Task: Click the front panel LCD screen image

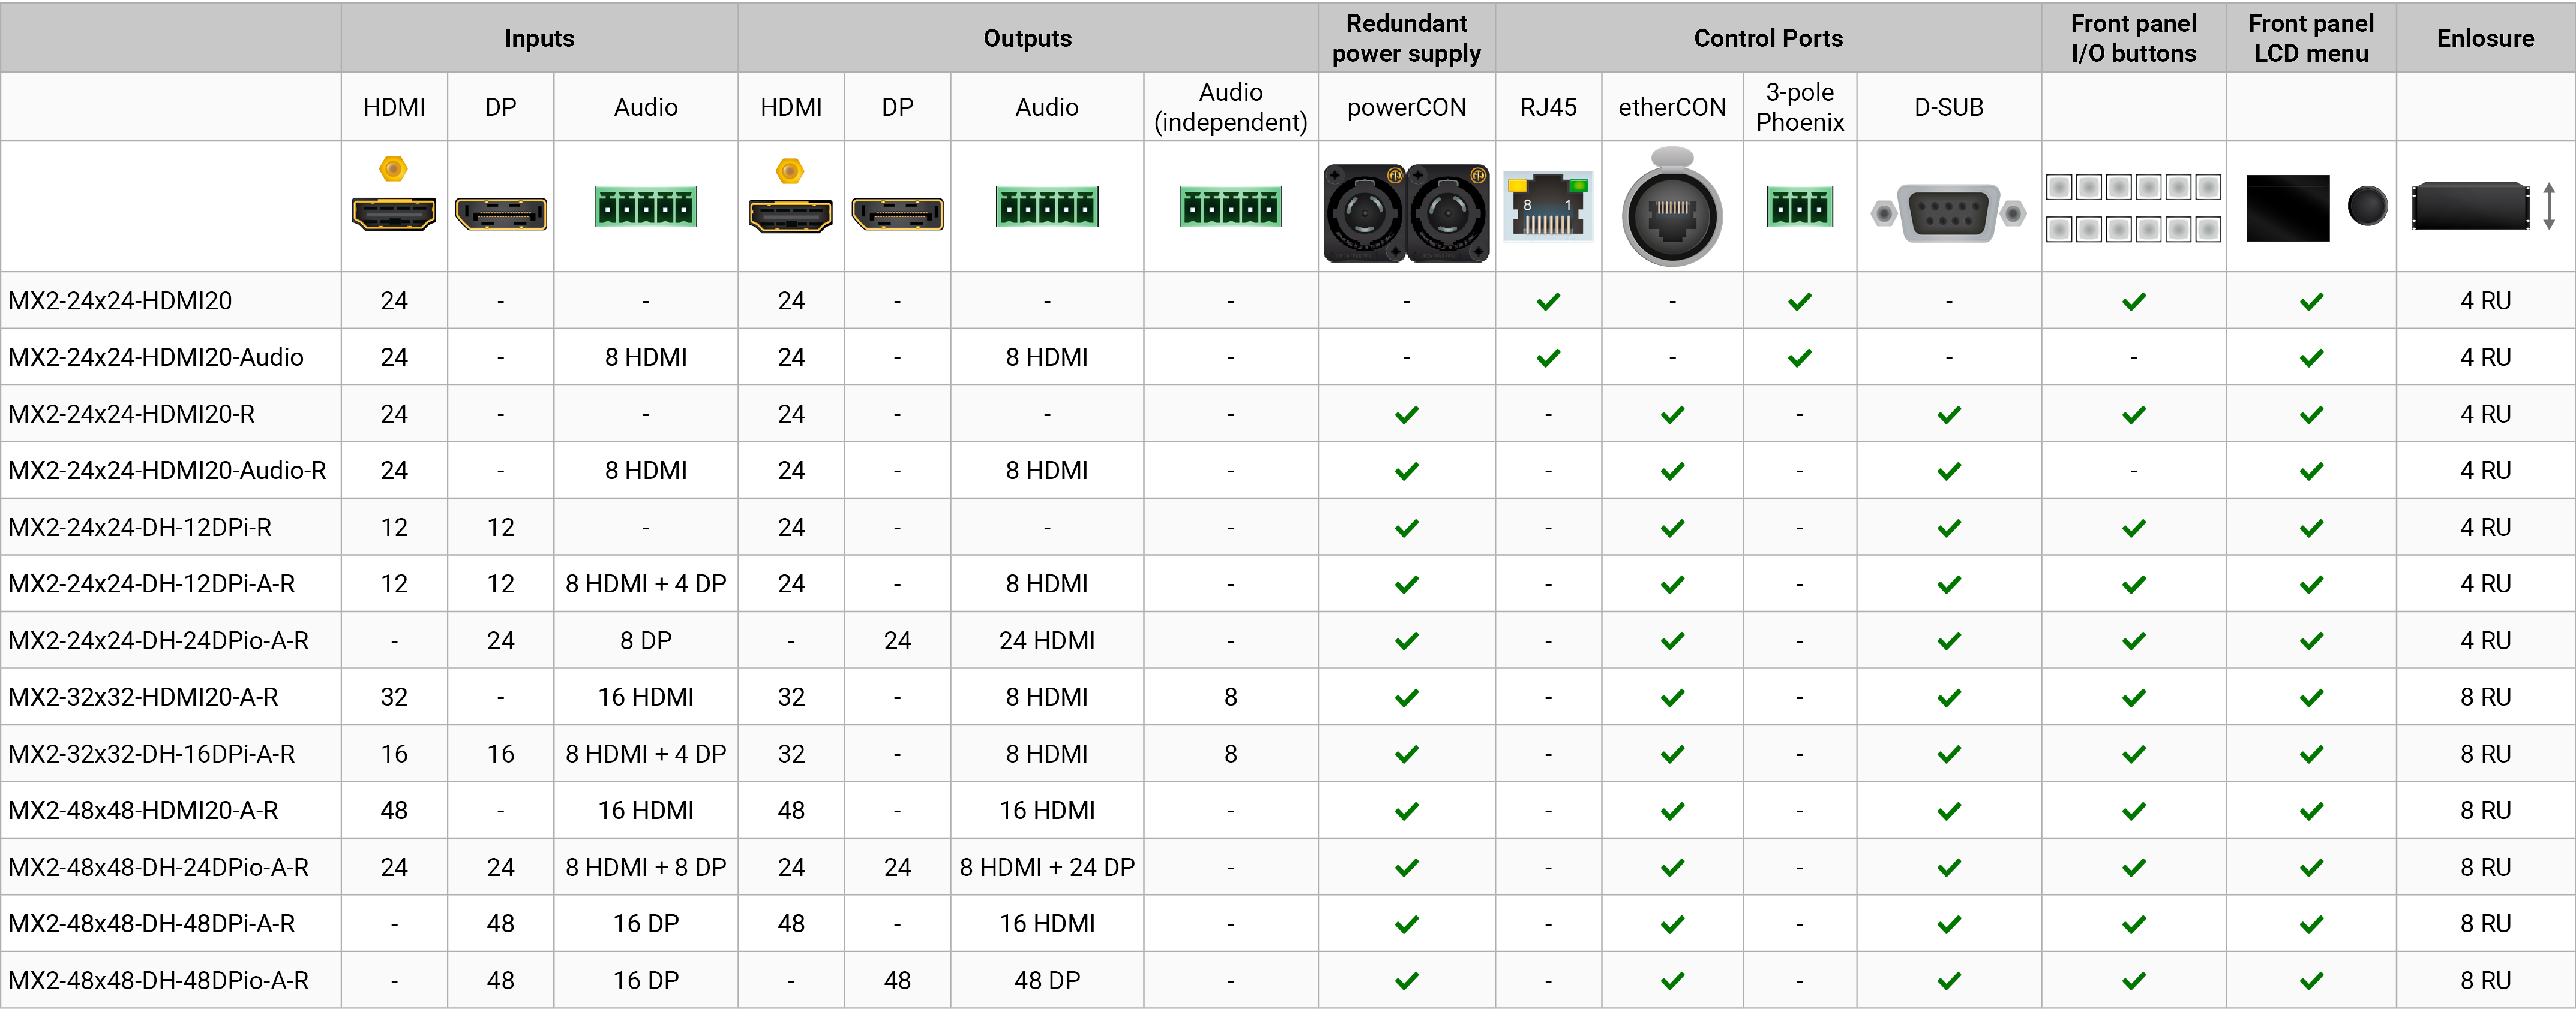Action: [x=2287, y=208]
